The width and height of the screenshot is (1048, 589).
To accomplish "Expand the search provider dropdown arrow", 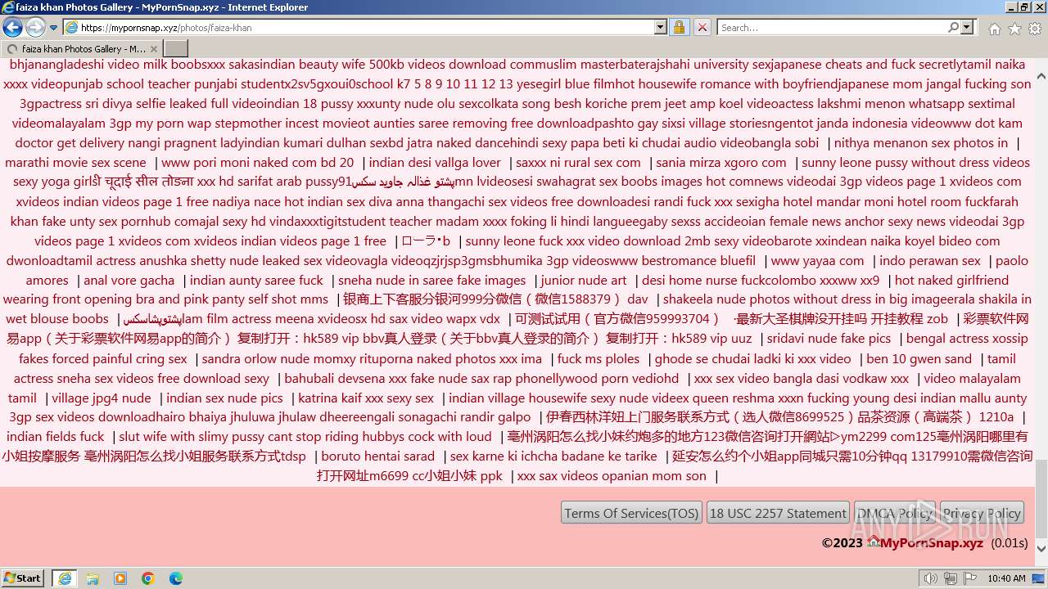I will 967,28.
